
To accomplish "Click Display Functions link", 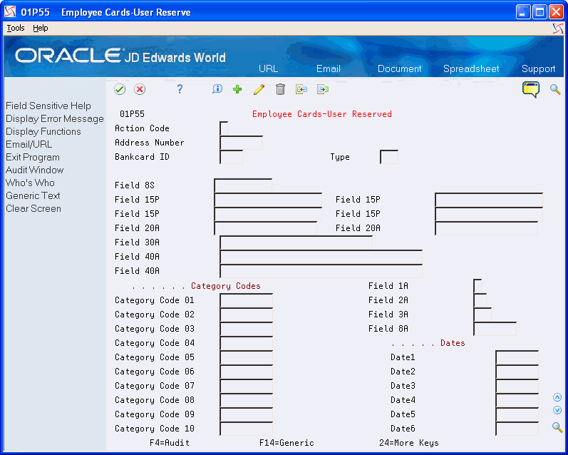I will point(43,132).
